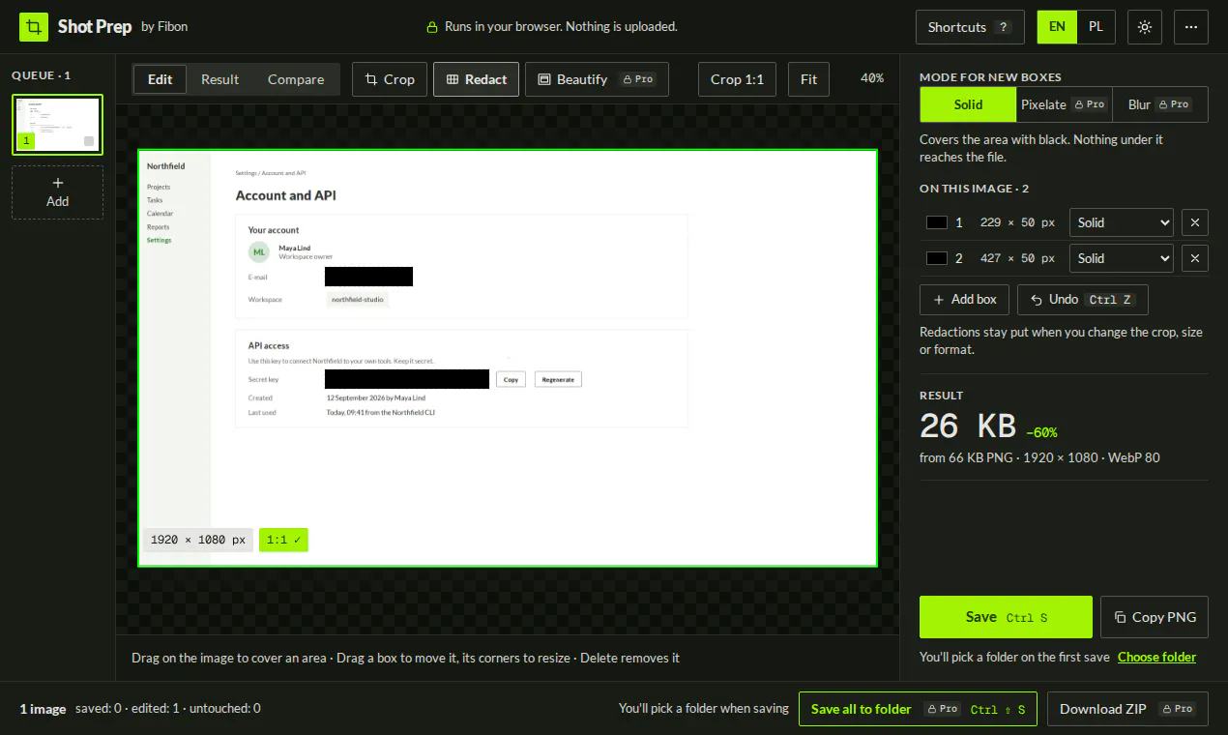Open the three-dots more options menu
This screenshot has width=1228, height=735.
(x=1191, y=27)
